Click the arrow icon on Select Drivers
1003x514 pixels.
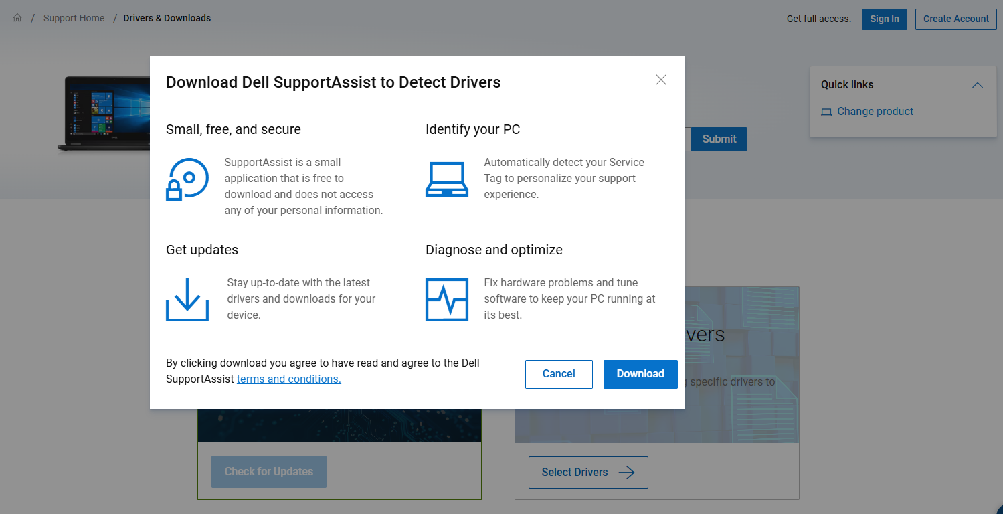click(626, 473)
